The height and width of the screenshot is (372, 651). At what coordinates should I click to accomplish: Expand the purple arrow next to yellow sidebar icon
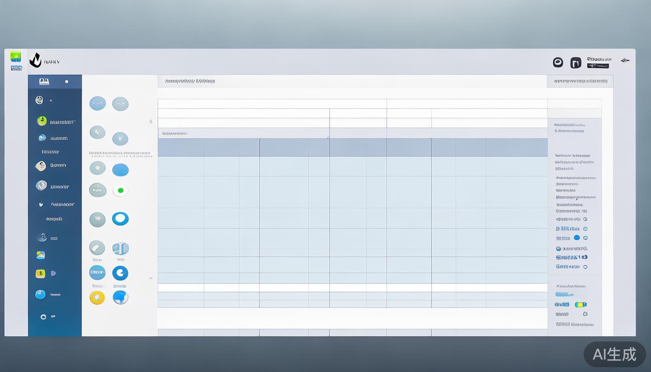coord(53,274)
